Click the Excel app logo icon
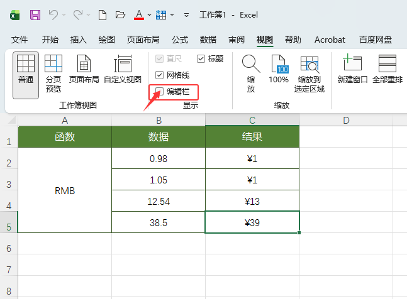The image size is (407, 299). coord(15,15)
